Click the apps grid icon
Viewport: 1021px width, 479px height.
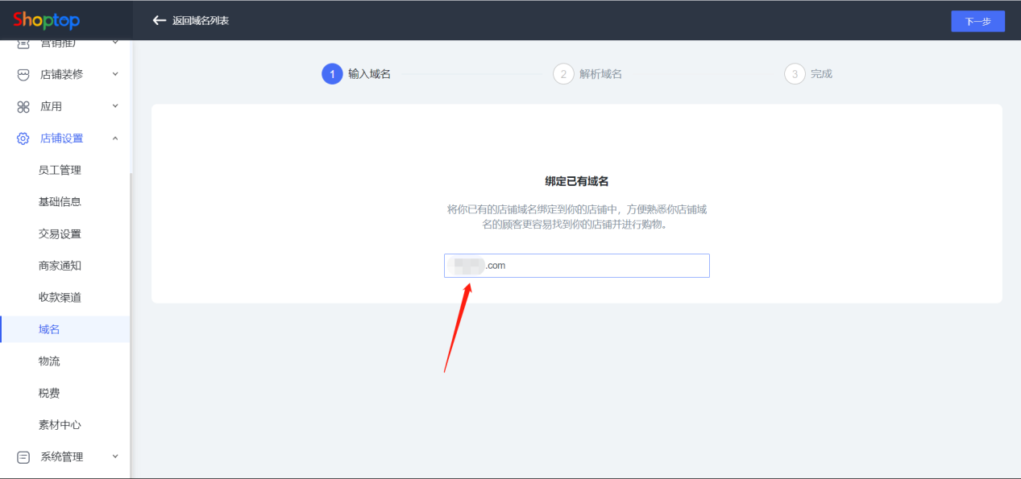click(x=23, y=106)
